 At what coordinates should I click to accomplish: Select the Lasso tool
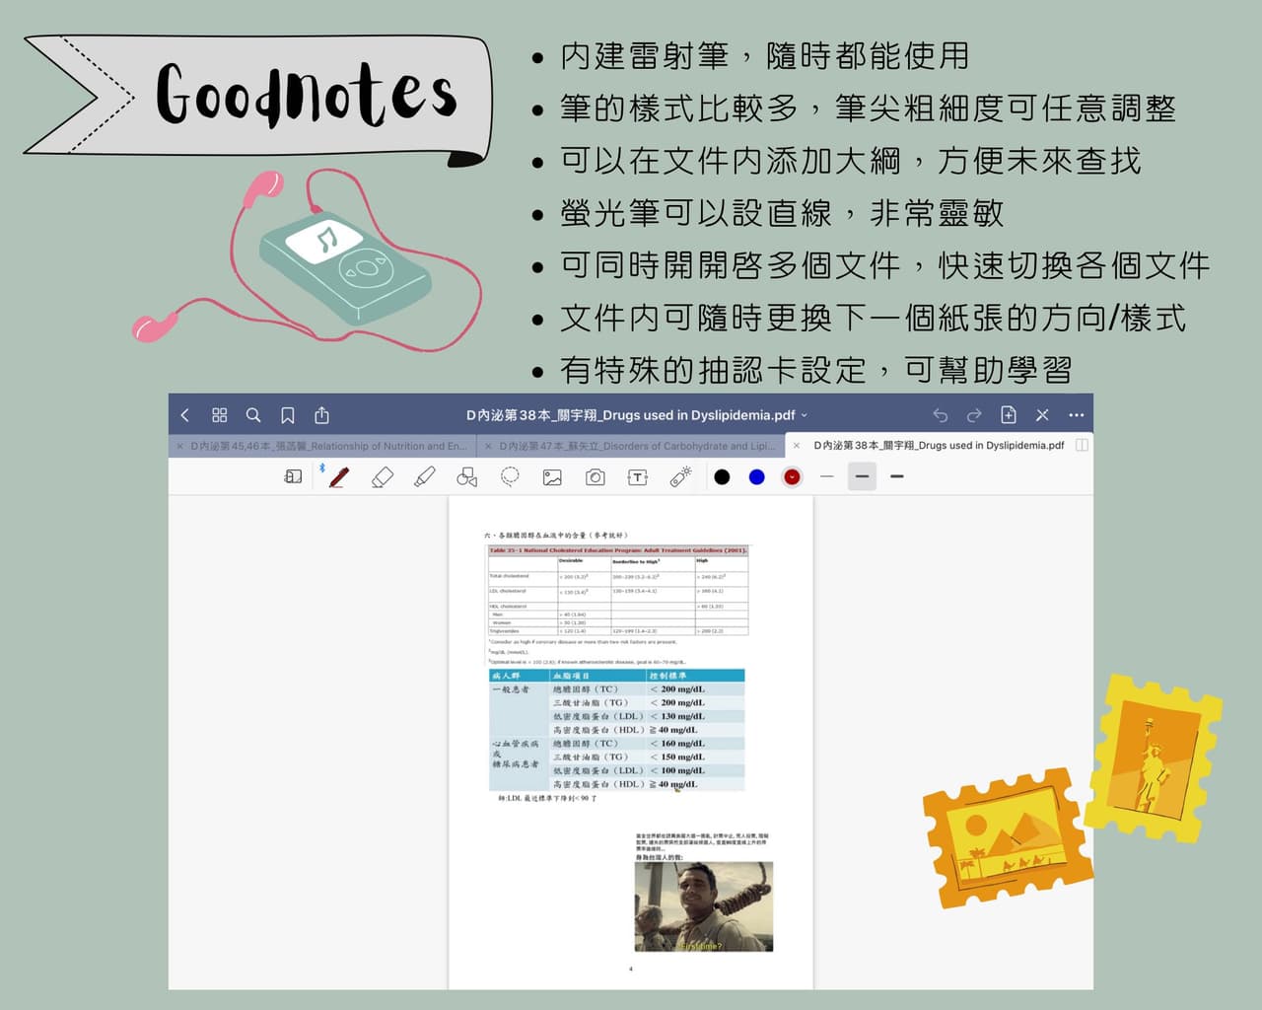click(x=510, y=477)
